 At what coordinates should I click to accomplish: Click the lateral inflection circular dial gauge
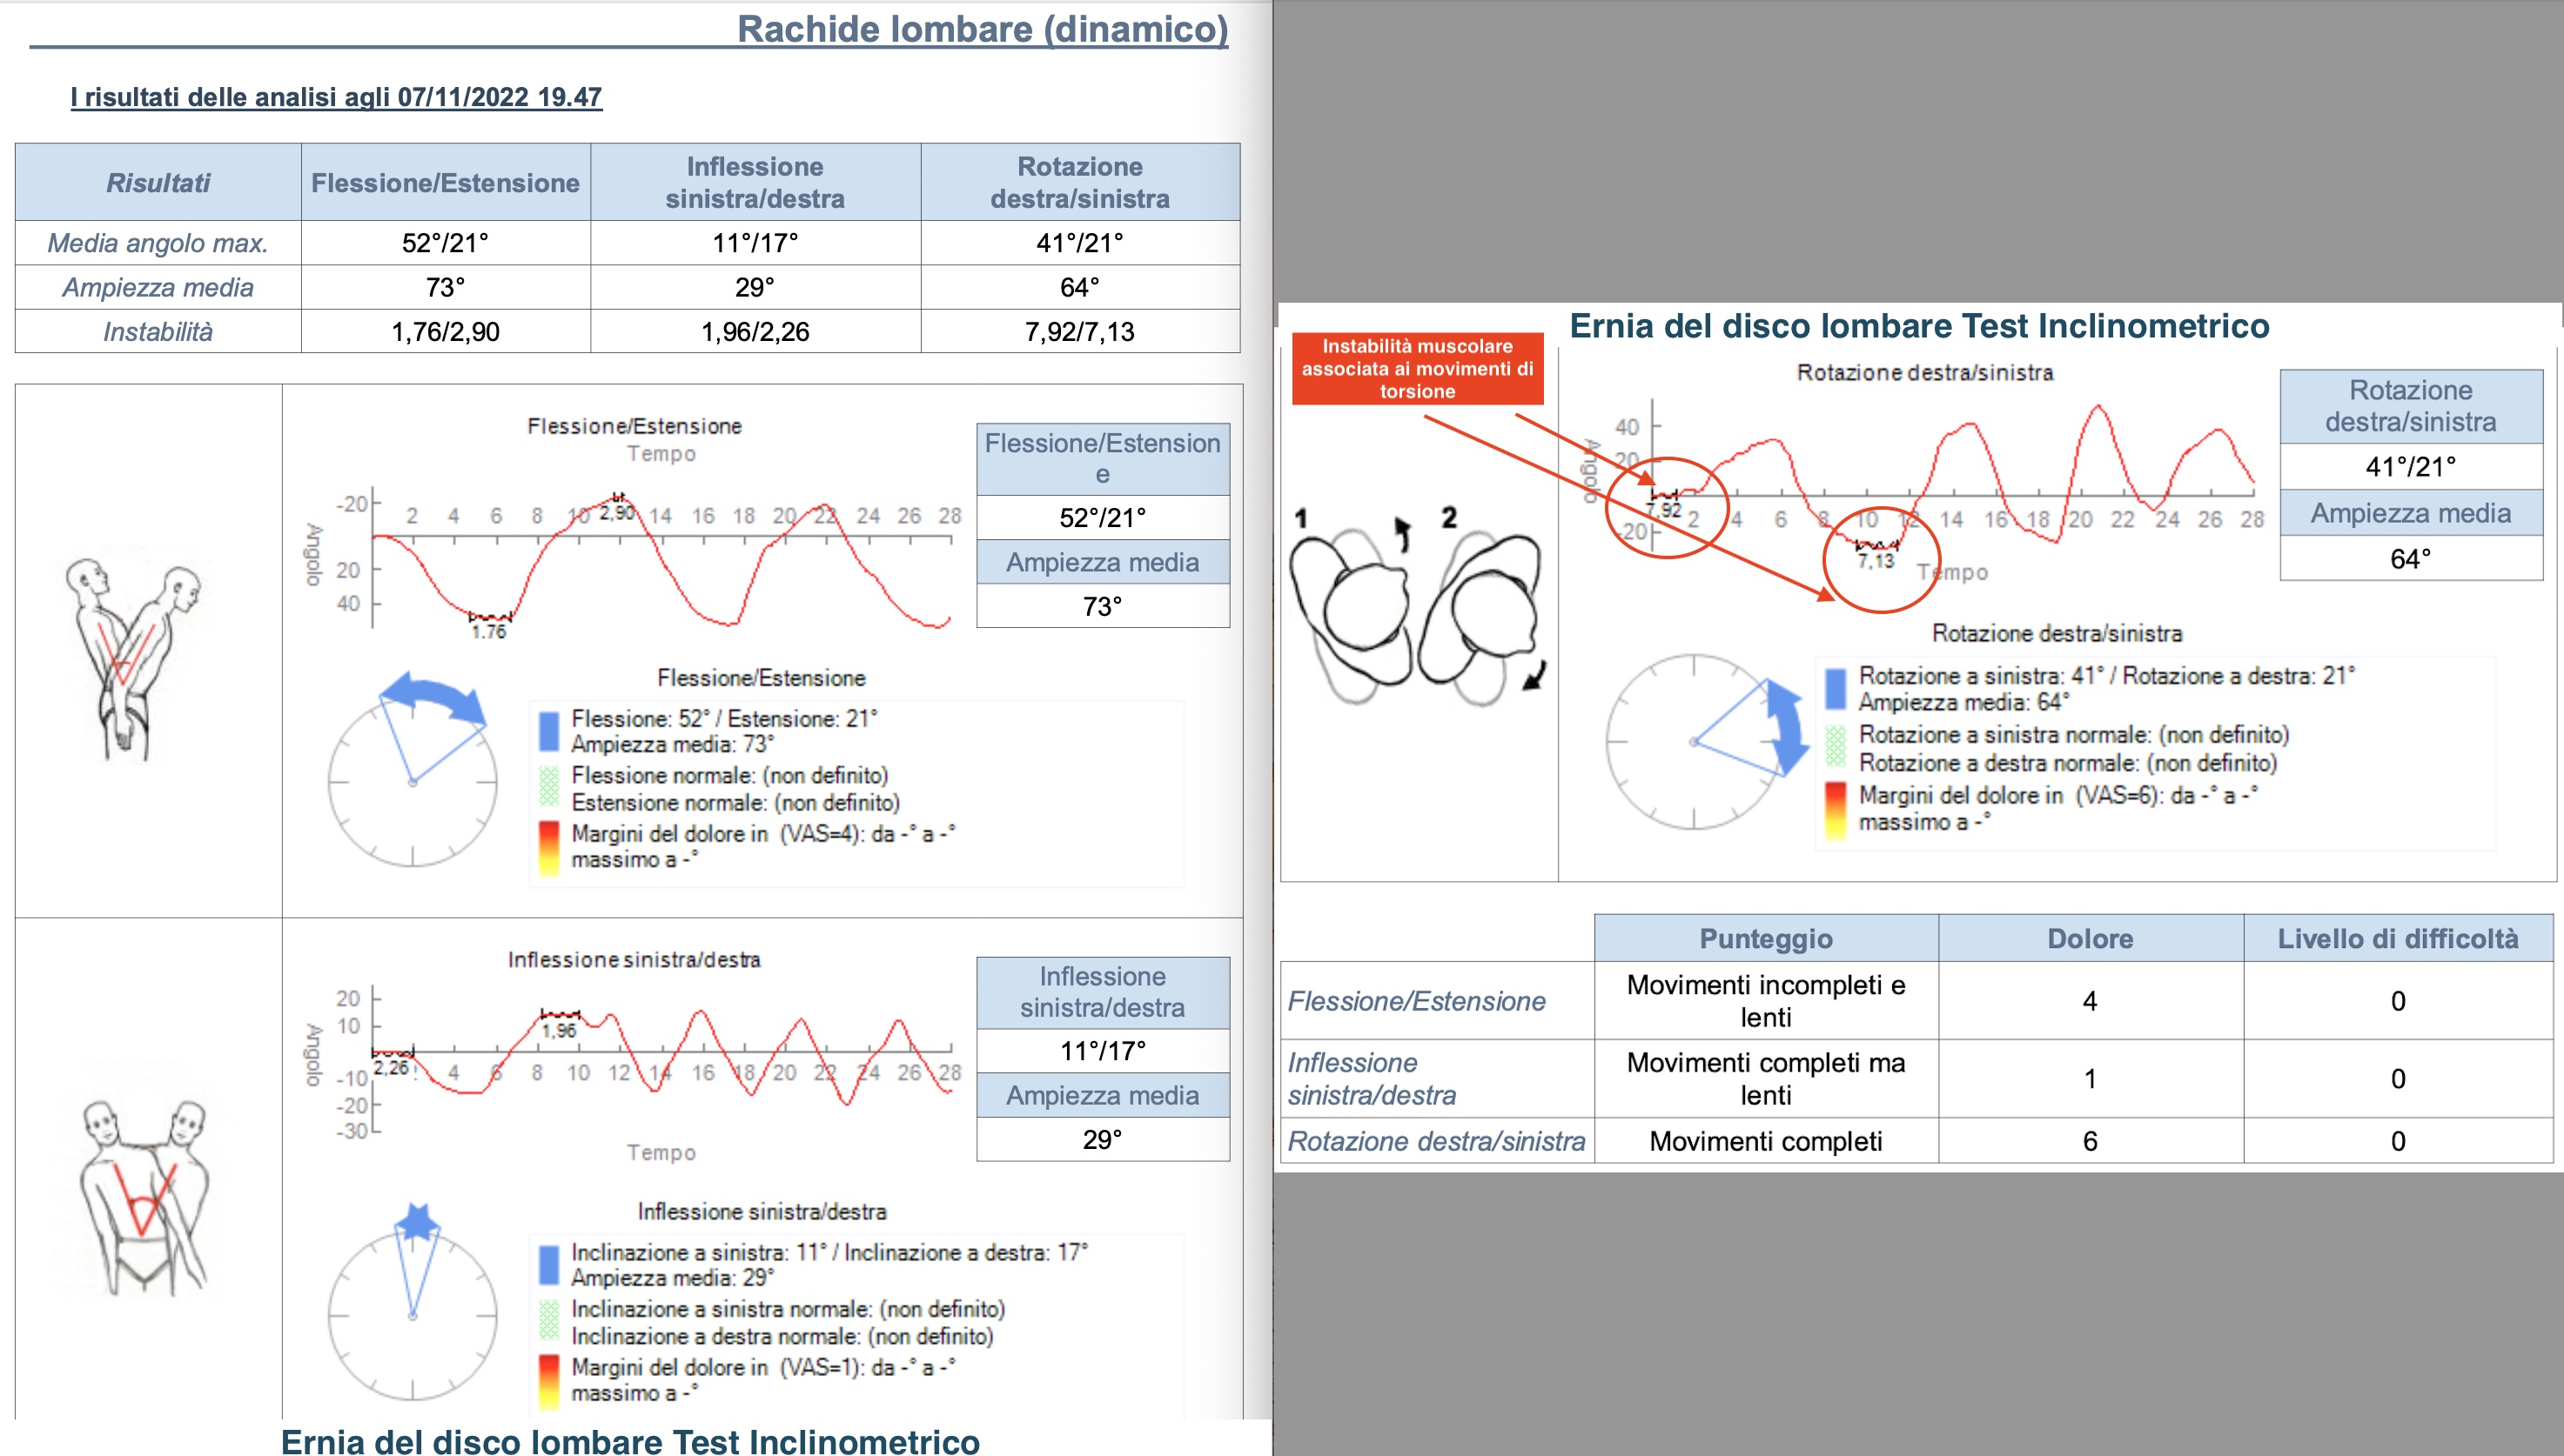click(x=413, y=1315)
